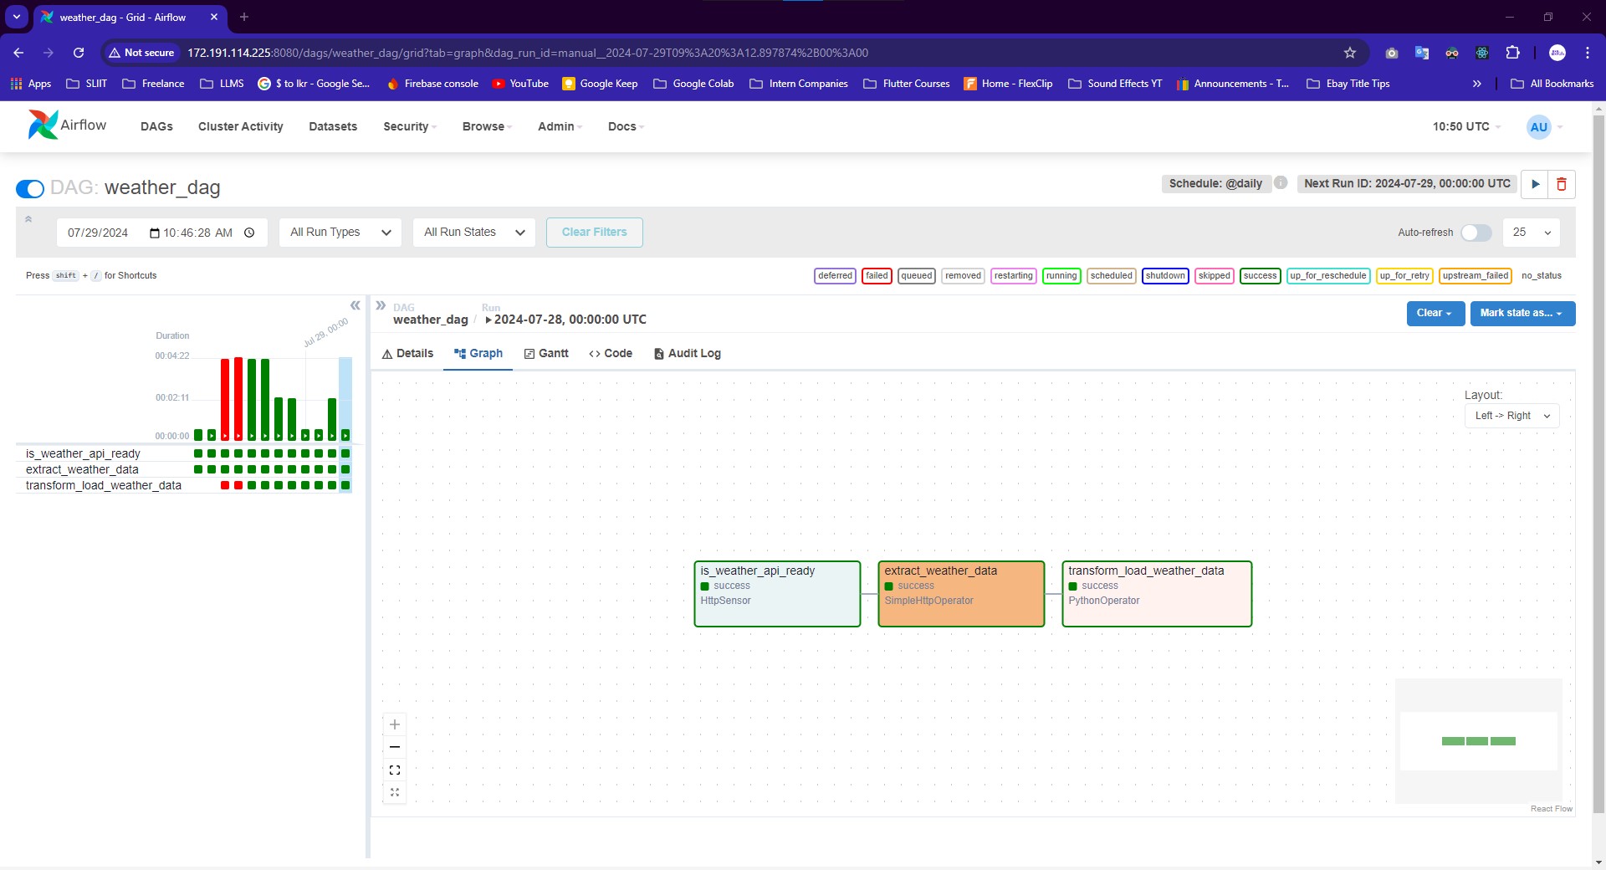Open Firebase console bookmark
1606x870 pixels.
pos(432,84)
